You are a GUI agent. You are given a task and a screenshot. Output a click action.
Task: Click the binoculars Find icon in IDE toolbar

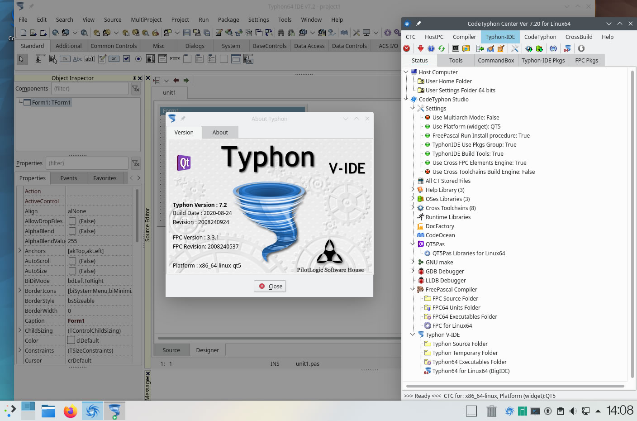click(281, 33)
